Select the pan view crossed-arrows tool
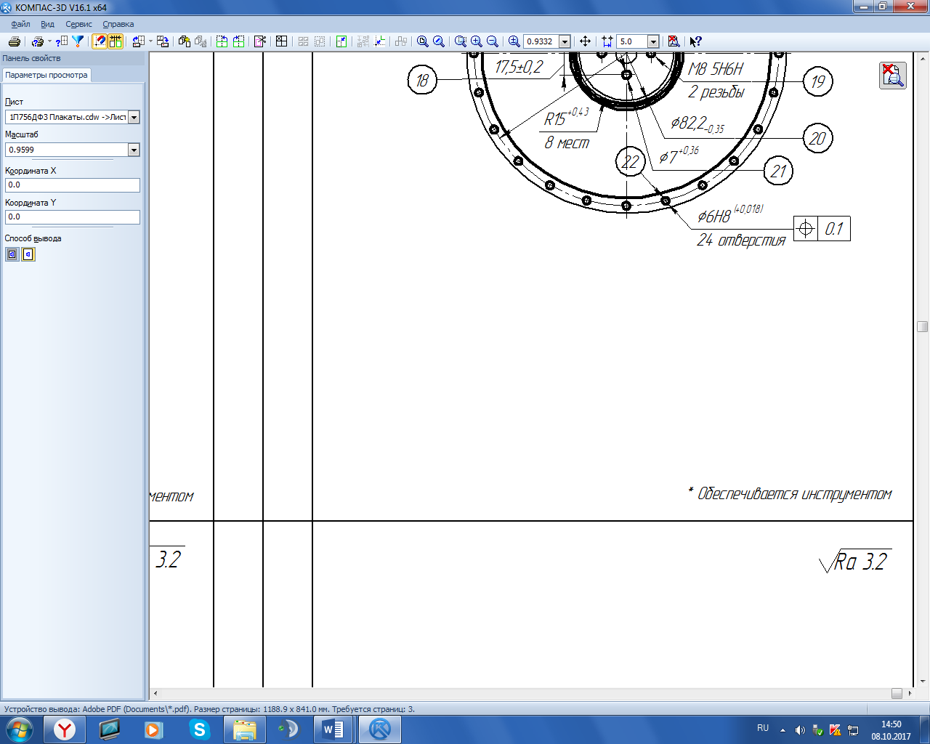The image size is (930, 744). 585,41
